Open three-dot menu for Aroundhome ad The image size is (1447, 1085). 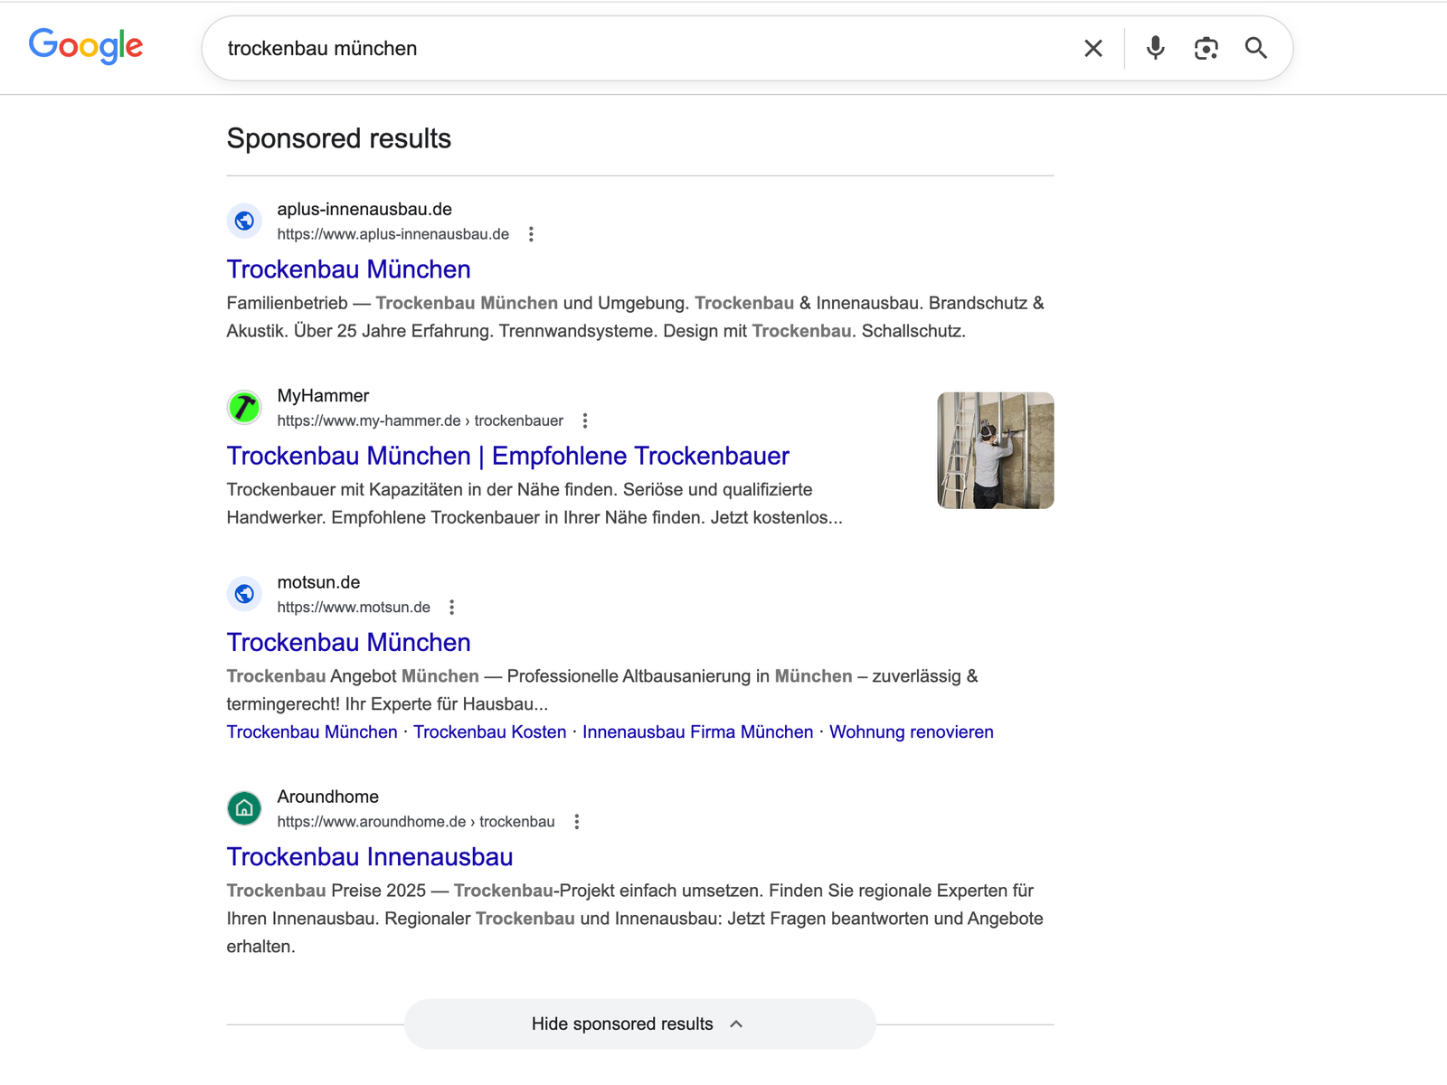coord(577,822)
